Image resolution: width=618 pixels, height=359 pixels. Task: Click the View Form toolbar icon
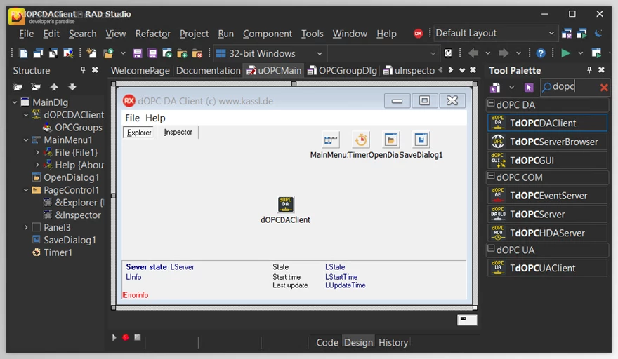pyautogui.click(x=38, y=53)
